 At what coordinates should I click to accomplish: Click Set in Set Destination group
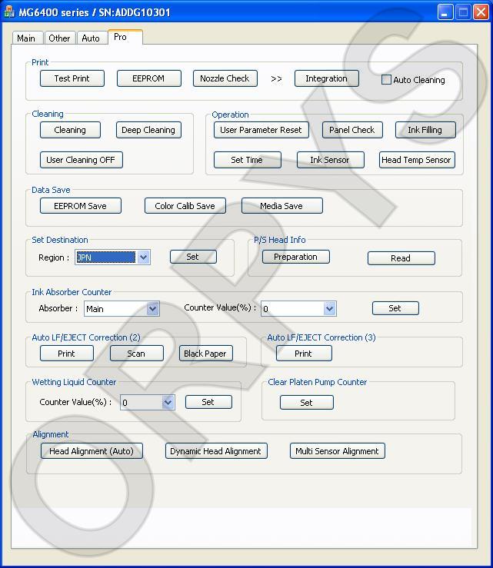(193, 257)
